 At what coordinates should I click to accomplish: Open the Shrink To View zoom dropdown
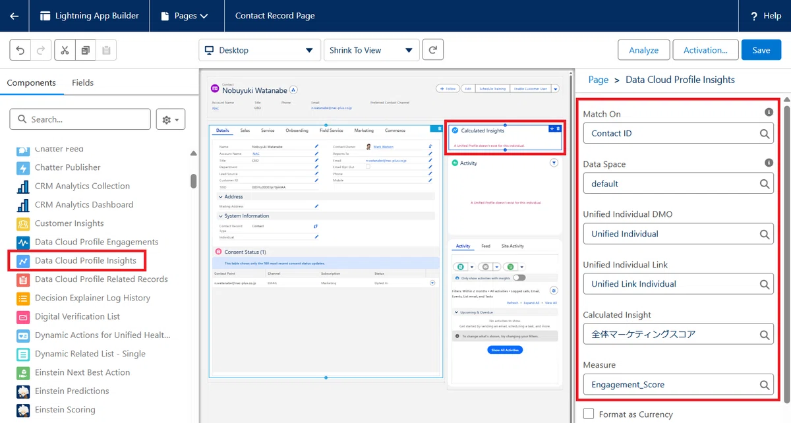pos(372,50)
